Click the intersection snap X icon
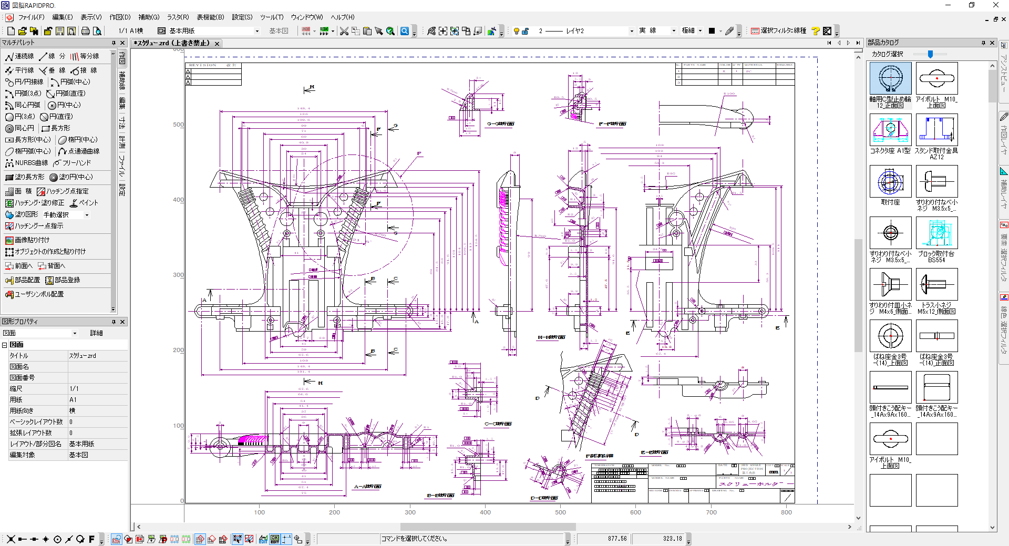The height and width of the screenshot is (546, 1009). coord(11,539)
